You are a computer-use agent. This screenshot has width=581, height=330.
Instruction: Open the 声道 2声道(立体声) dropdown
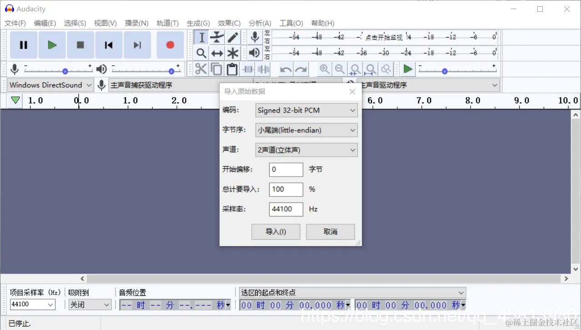[306, 150]
